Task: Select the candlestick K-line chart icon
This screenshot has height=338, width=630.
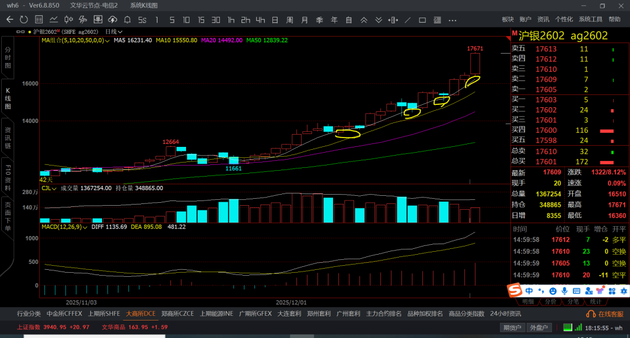Action: [68, 19]
